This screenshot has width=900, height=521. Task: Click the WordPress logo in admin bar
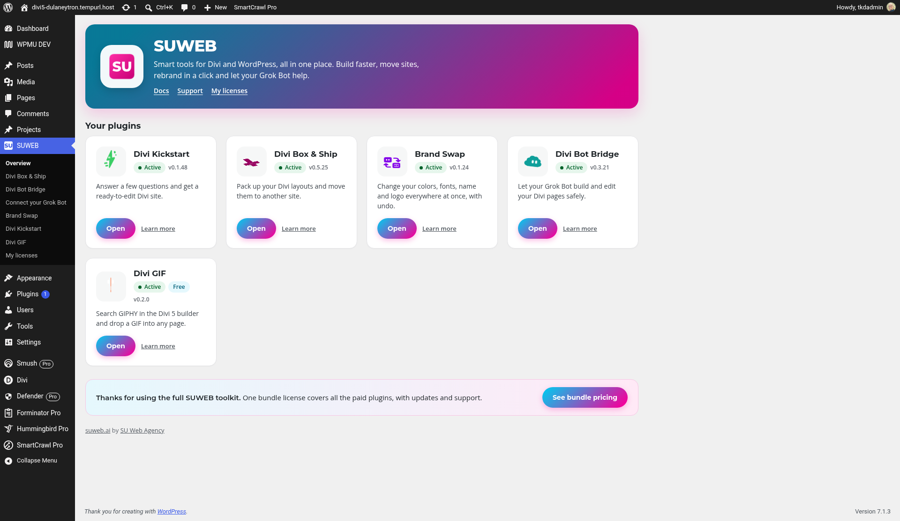click(7, 7)
